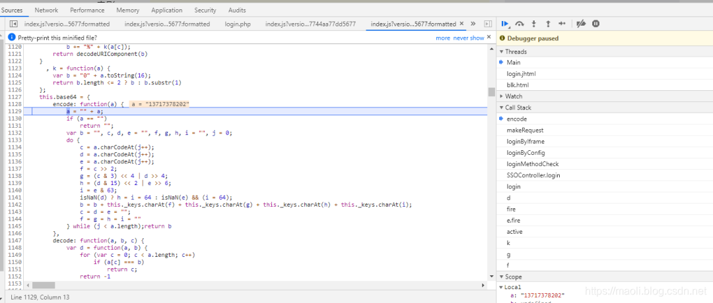This screenshot has width=713, height=303.
Task: Switch to the login.php file tab
Action: [x=238, y=24]
